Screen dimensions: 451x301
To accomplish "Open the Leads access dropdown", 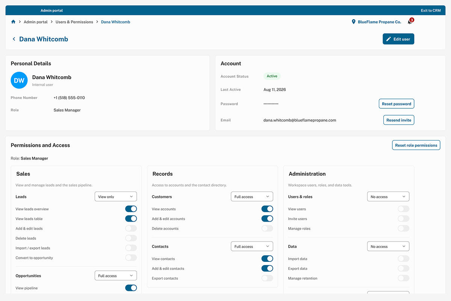I will pyautogui.click(x=116, y=196).
